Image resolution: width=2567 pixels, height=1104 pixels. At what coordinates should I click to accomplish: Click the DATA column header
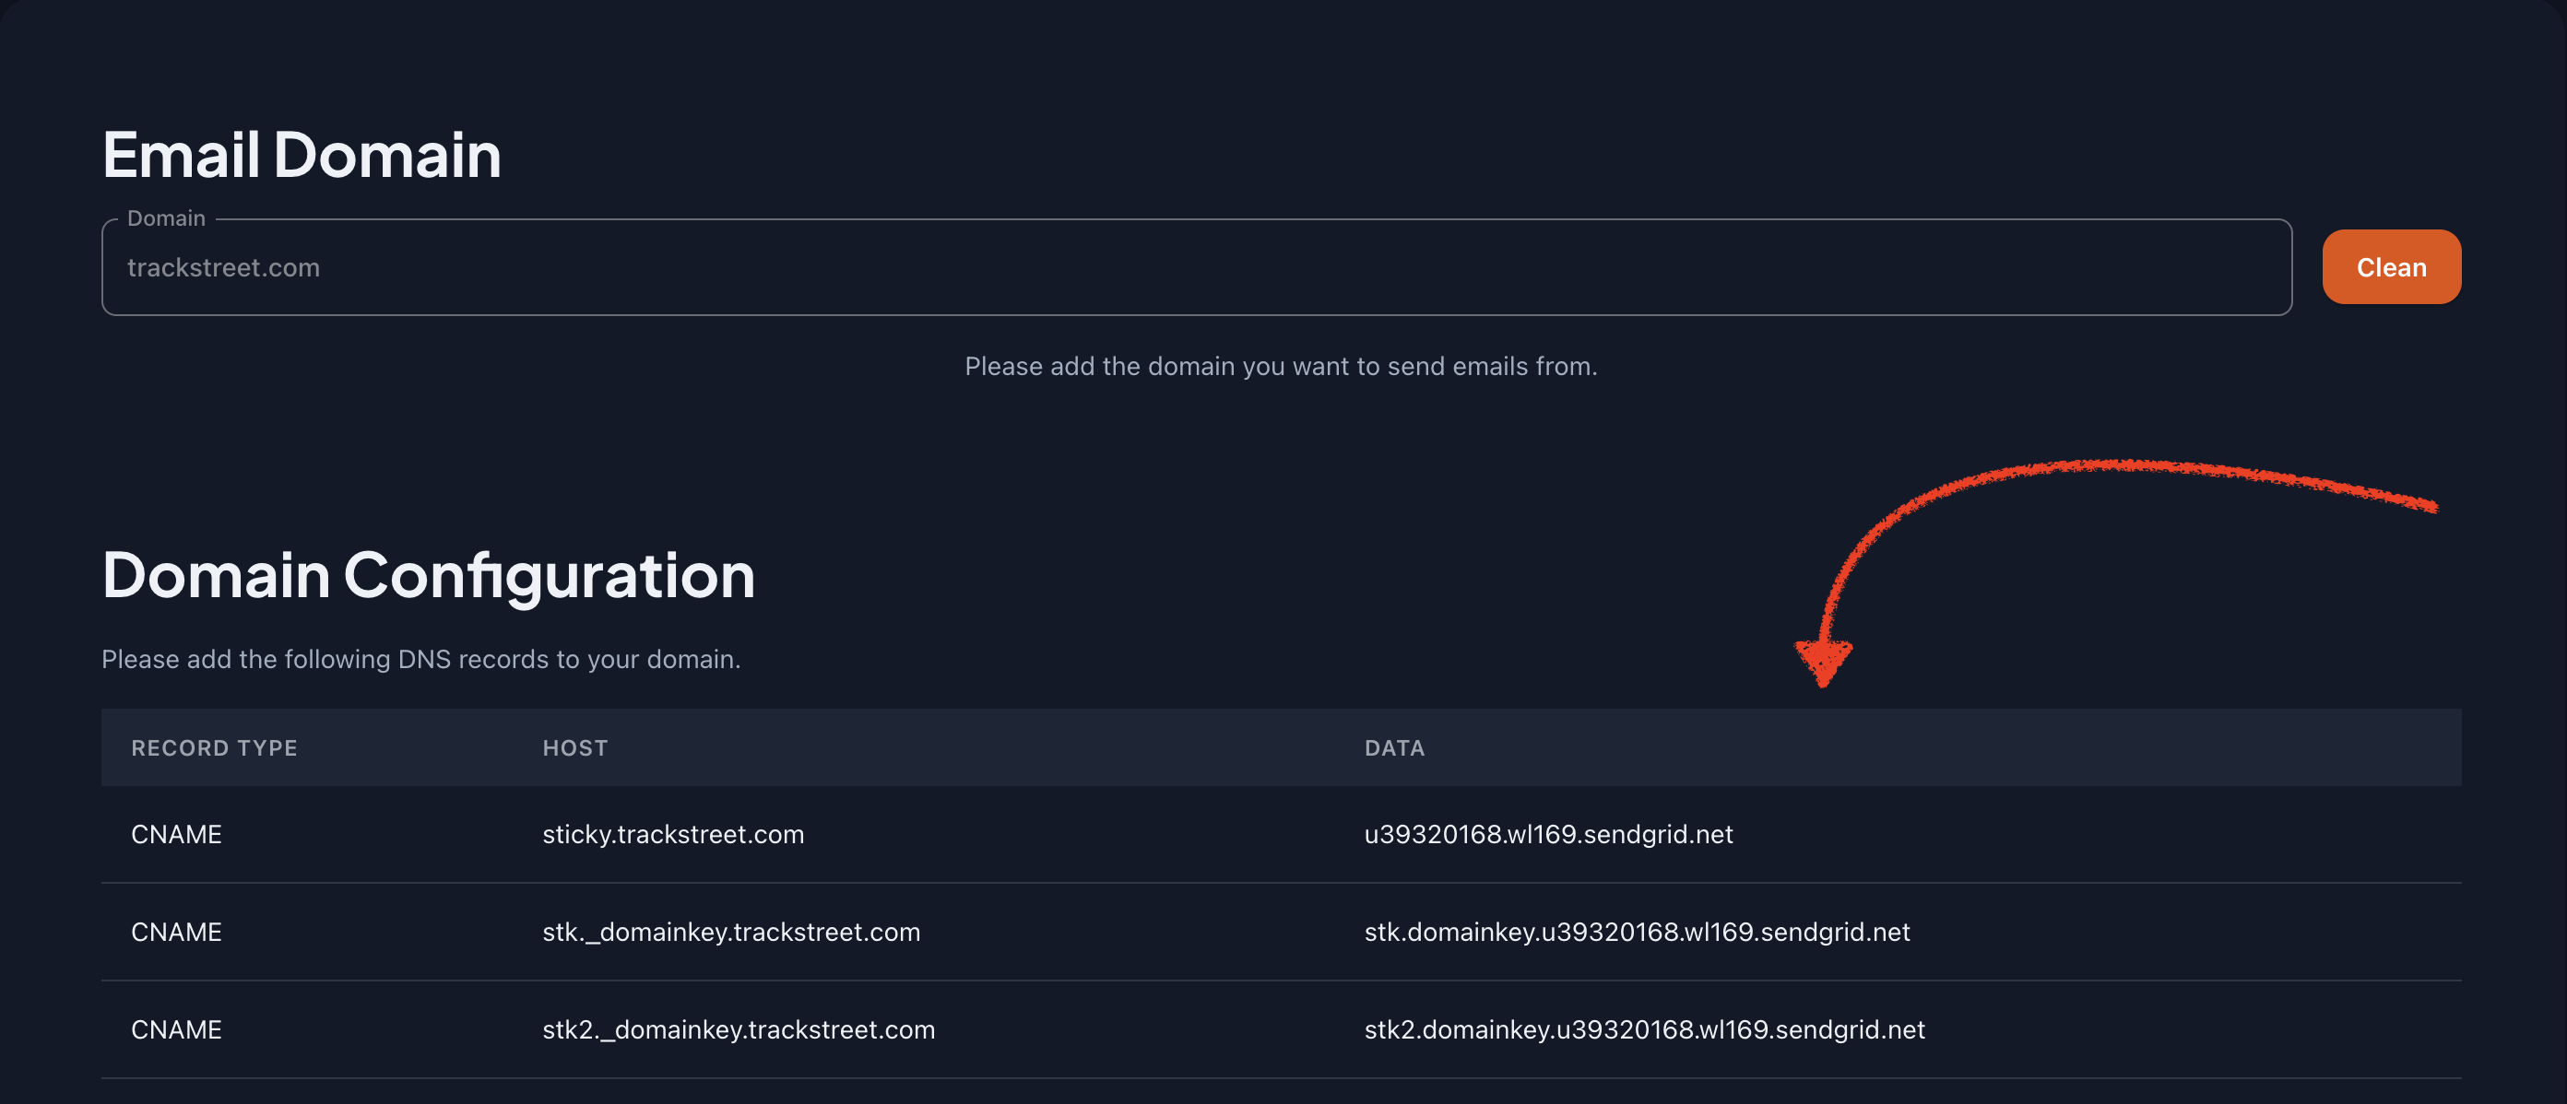[1394, 747]
